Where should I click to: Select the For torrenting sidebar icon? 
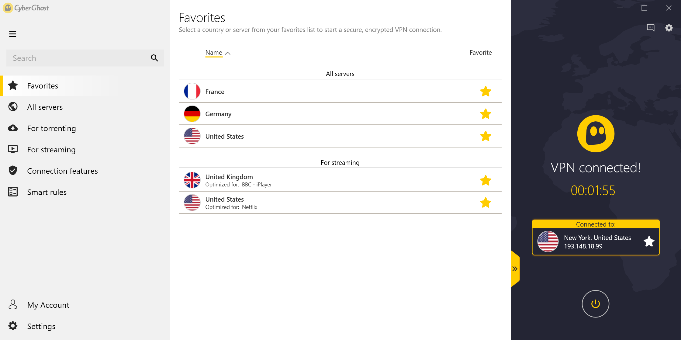coord(13,128)
